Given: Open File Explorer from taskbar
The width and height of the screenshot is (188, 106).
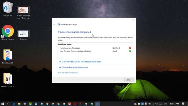Looking at the screenshot, I should pyautogui.click(x=19, y=104).
